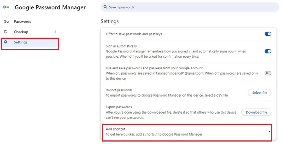Screen dimensions: 283x144
Task: Focus the Search passwords field
Action: point(190,7)
